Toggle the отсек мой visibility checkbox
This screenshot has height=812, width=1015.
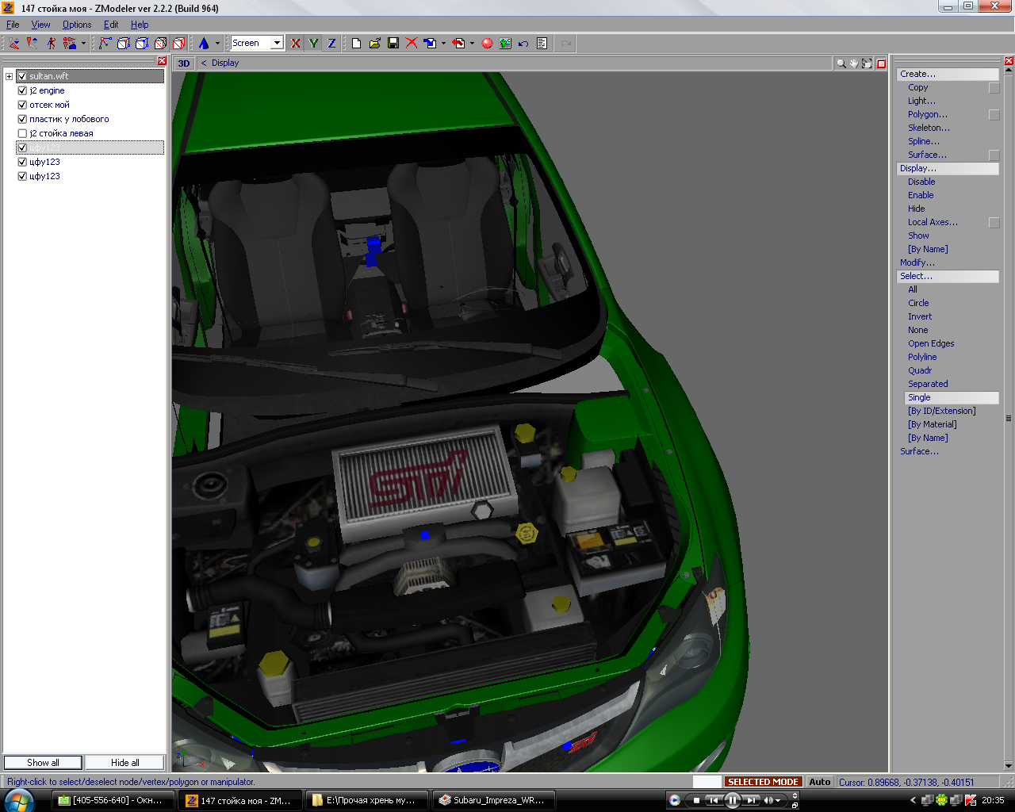click(22, 105)
